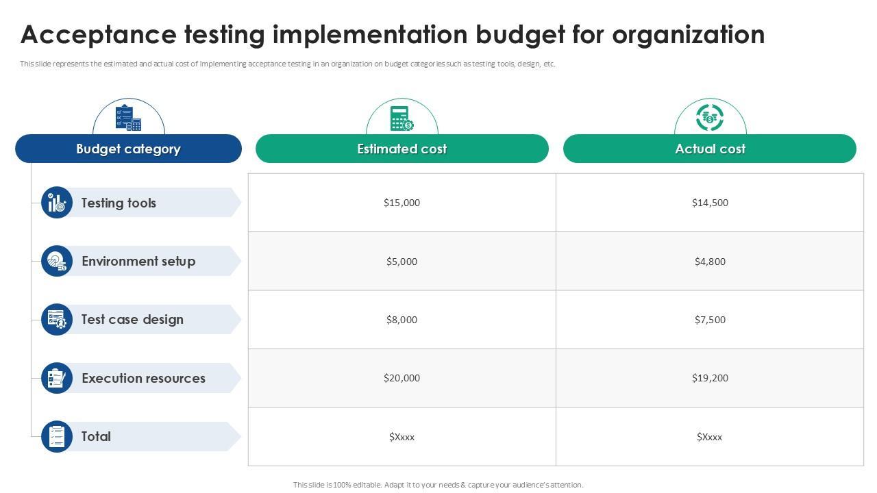877x493 pixels.
Task: Select the Estimated cost header pill
Action: 402,149
